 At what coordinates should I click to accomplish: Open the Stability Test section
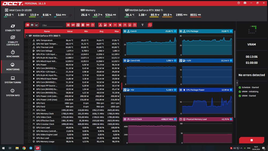tap(13, 28)
